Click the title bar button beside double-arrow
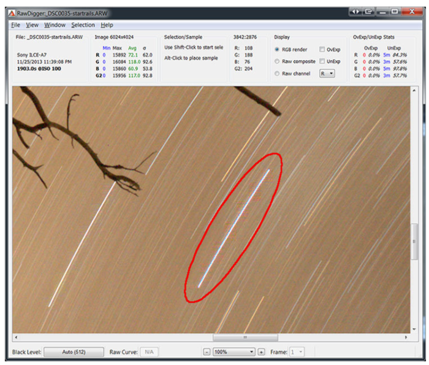The width and height of the screenshot is (429, 365). click(368, 12)
